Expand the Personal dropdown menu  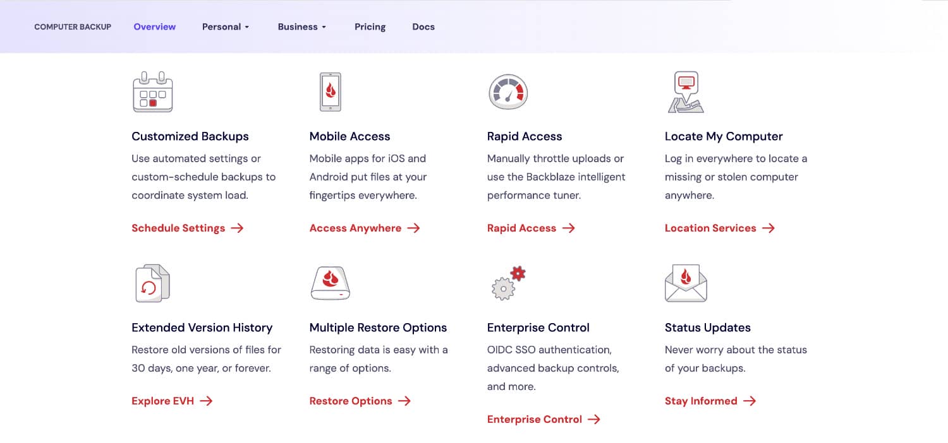[226, 27]
